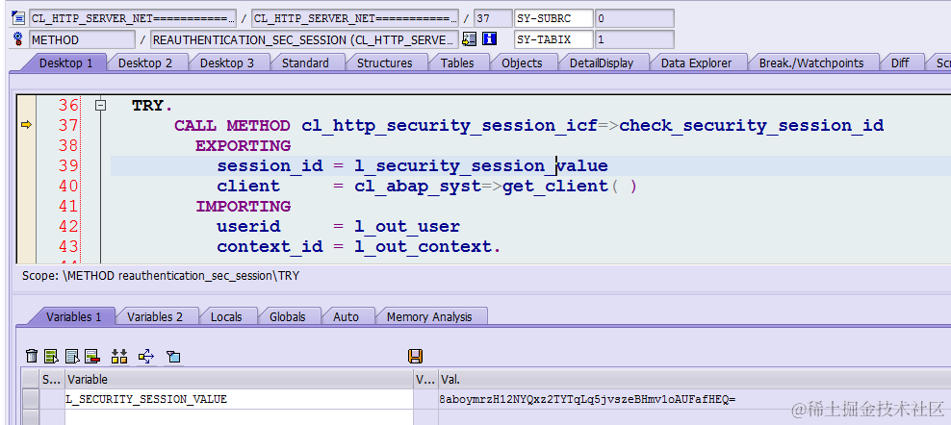
Task: Click line number 39 in the gutter
Action: pos(68,165)
